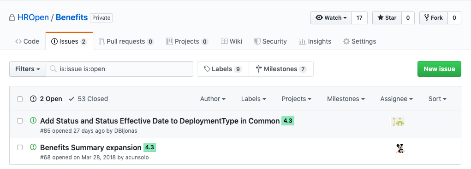
Task: Focus the issue search field
Action: 119,69
